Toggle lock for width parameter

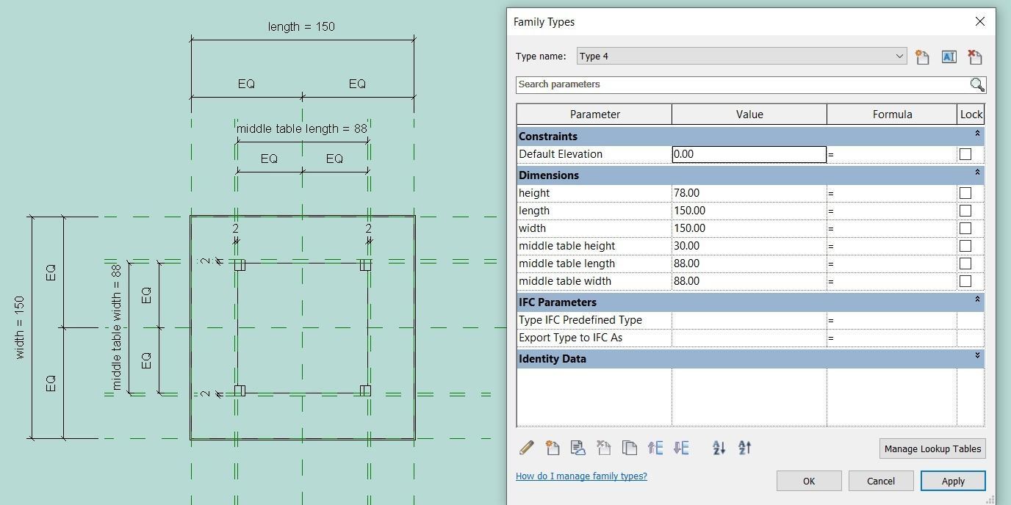[x=965, y=228]
